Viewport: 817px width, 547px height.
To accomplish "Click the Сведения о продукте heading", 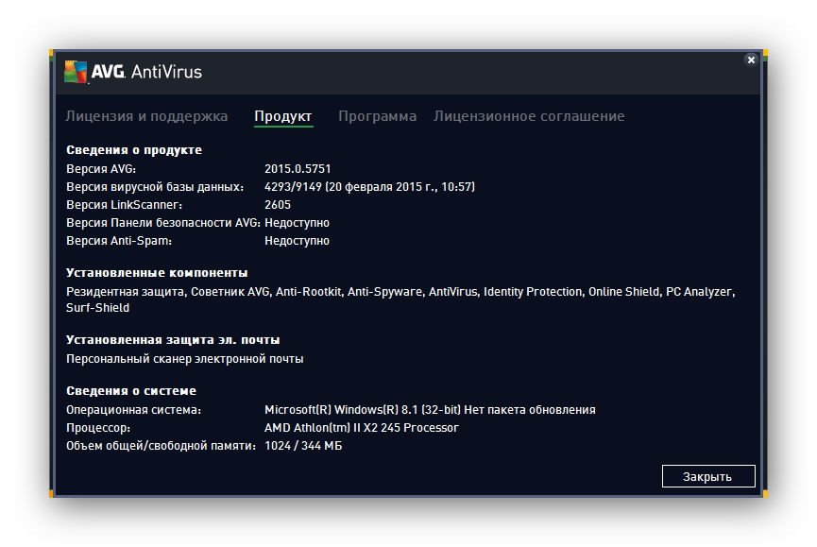I will [134, 150].
